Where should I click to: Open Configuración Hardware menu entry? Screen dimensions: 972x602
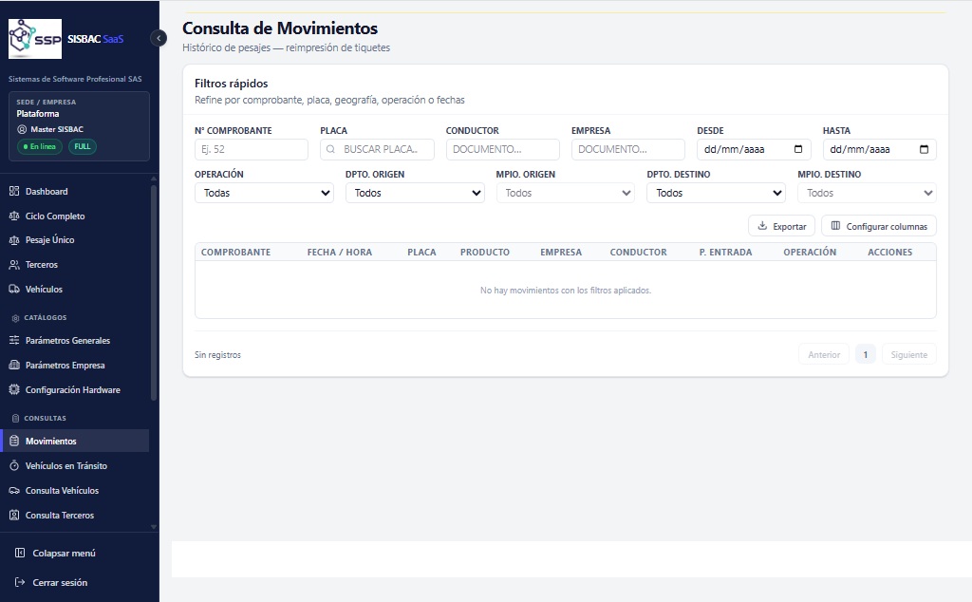74,389
